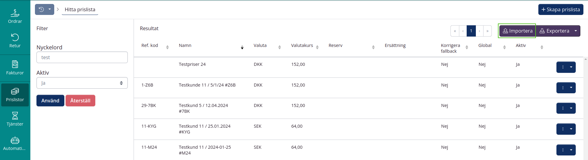Screen dimensions: 588x160
Task: Click the Använd filter button
Action: pyautogui.click(x=50, y=101)
